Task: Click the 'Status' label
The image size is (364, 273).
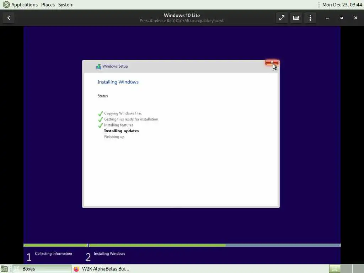Action: pyautogui.click(x=103, y=96)
